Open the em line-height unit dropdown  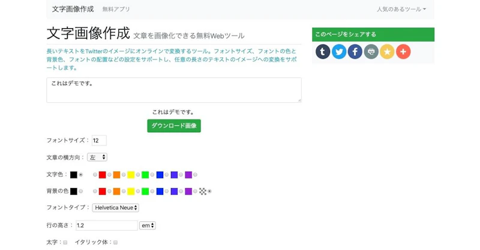(x=147, y=225)
